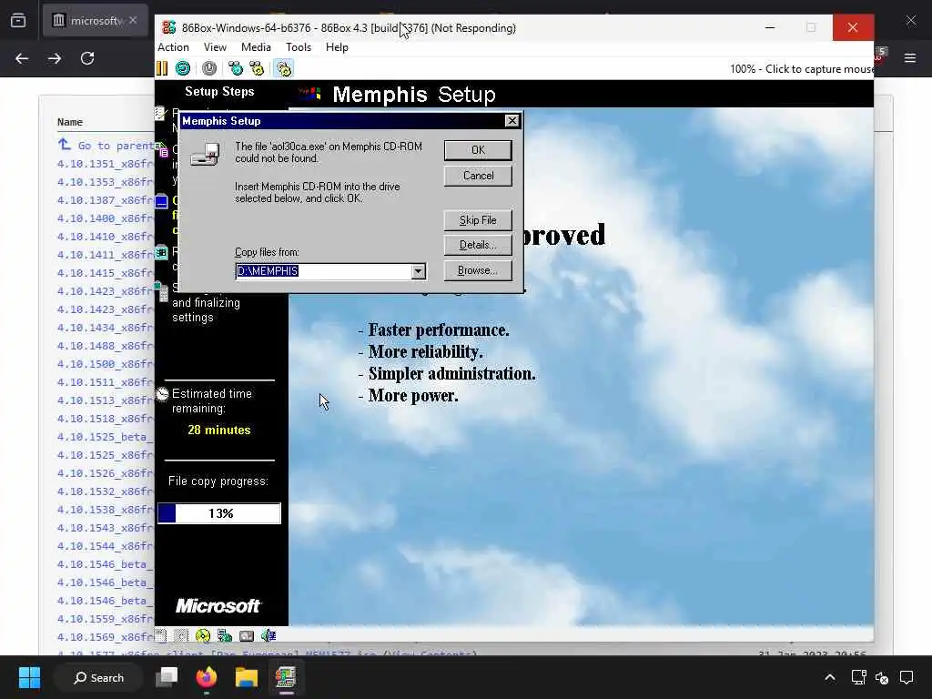The height and width of the screenshot is (699, 932).
Task: Pause emulation with the 86Box pause icon
Action: pyautogui.click(x=162, y=68)
